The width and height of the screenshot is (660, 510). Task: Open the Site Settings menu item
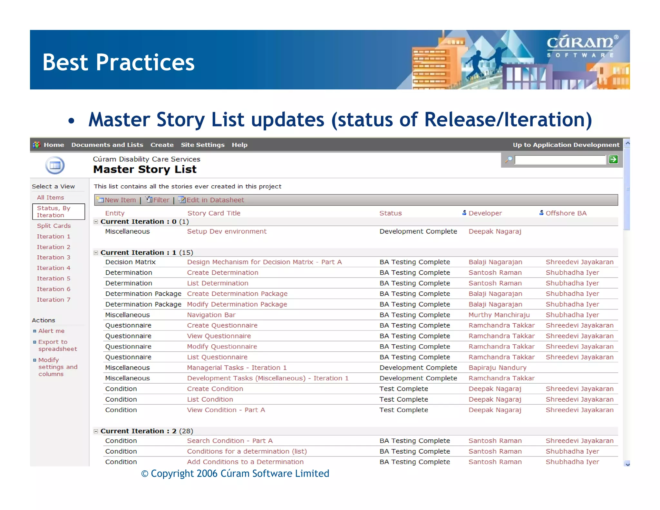(202, 145)
